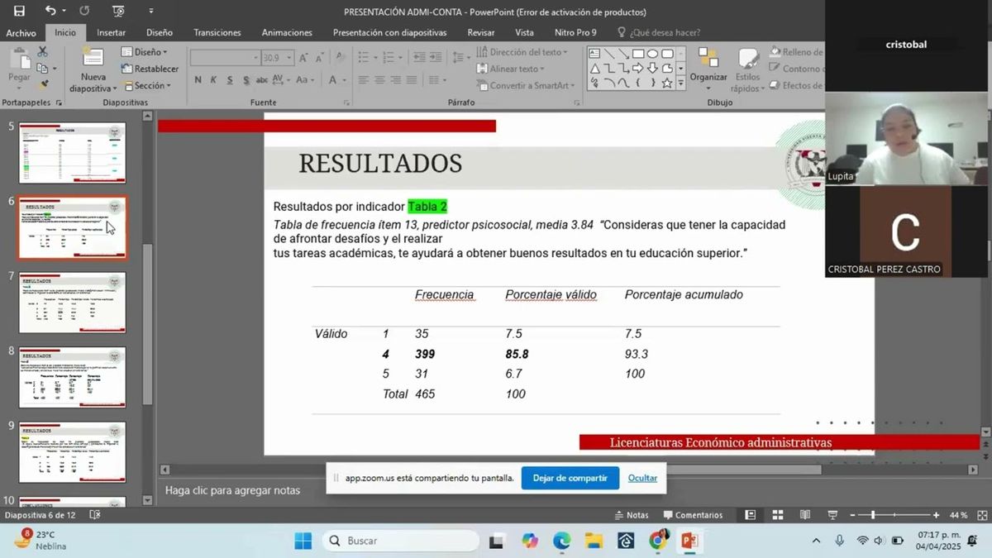Click Dejar de compartir button
The image size is (992, 558).
pyautogui.click(x=570, y=478)
